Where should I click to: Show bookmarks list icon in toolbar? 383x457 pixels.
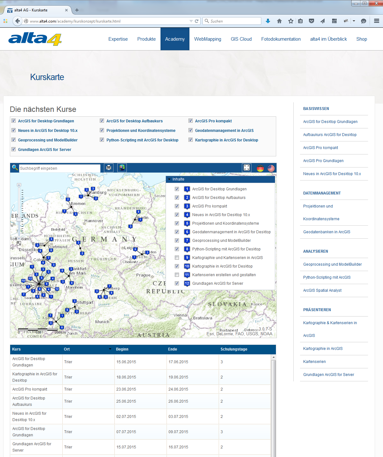(x=300, y=21)
